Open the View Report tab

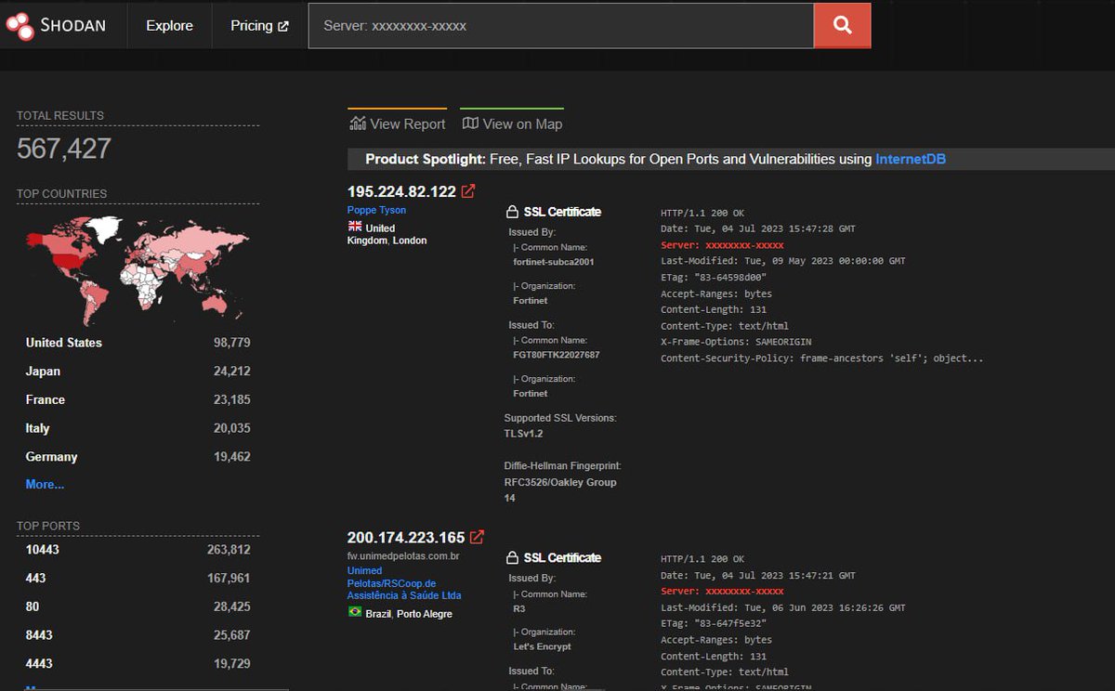tap(397, 124)
